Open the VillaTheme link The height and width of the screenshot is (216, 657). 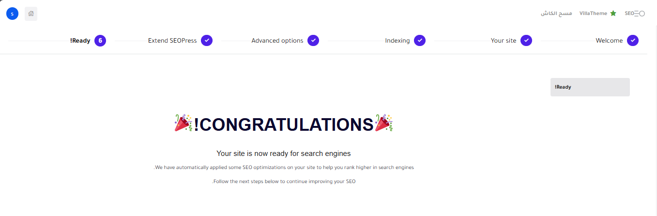coord(593,14)
